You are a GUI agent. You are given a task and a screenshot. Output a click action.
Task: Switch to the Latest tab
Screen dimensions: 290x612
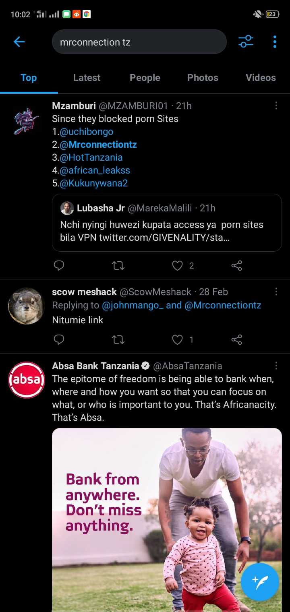87,78
